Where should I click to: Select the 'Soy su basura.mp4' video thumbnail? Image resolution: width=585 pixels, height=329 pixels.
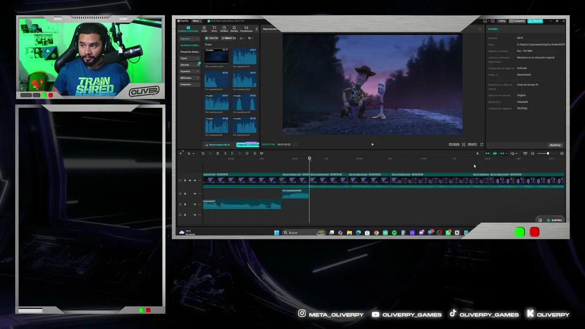[217, 56]
